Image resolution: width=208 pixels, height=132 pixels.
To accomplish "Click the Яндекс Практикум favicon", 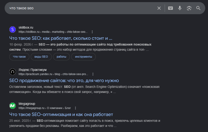I will tap(12, 72).
